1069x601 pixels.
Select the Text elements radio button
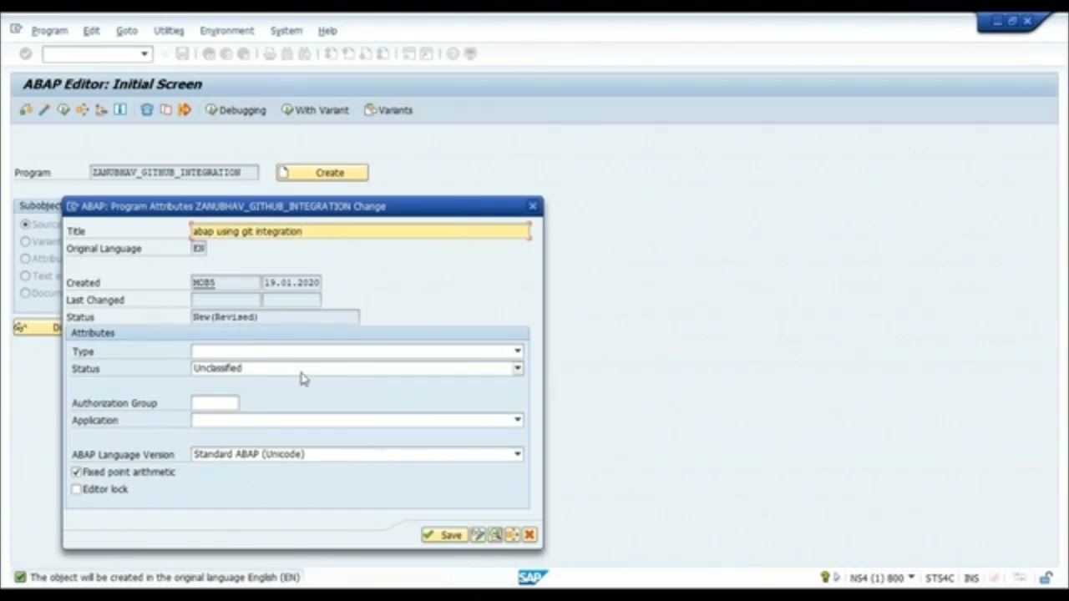(25, 275)
